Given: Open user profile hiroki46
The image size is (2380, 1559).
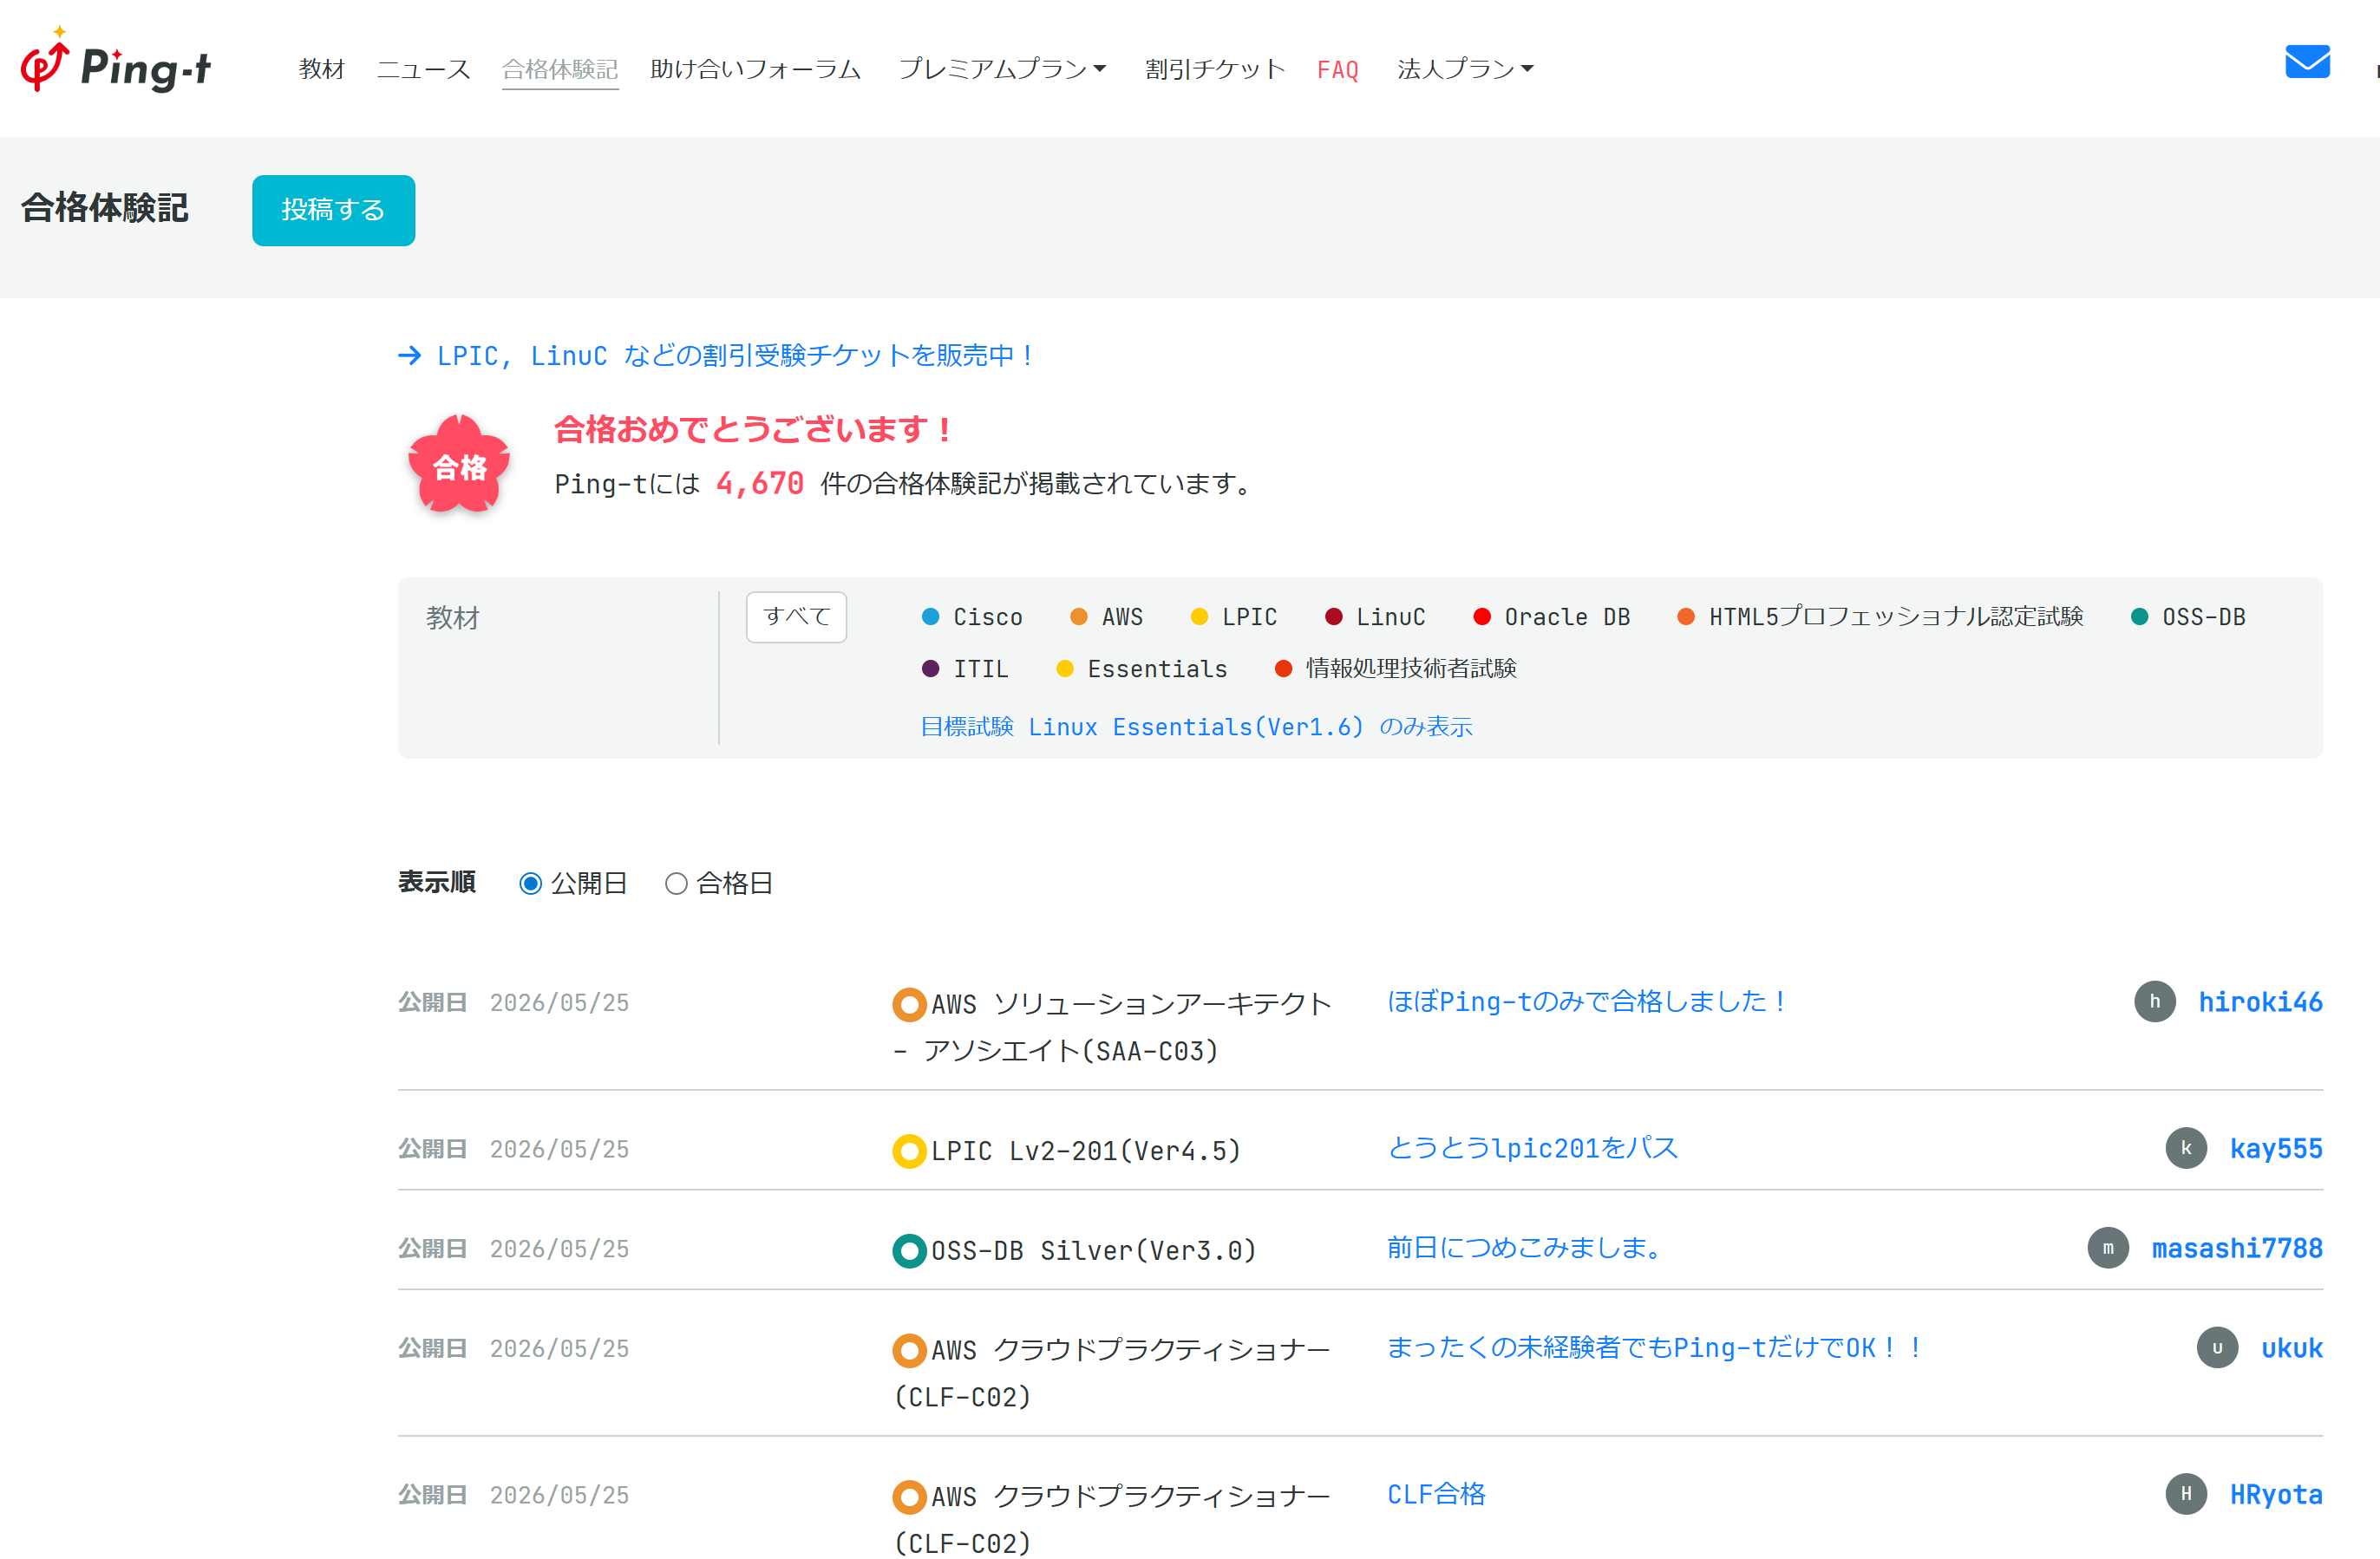Looking at the screenshot, I should [2260, 1002].
